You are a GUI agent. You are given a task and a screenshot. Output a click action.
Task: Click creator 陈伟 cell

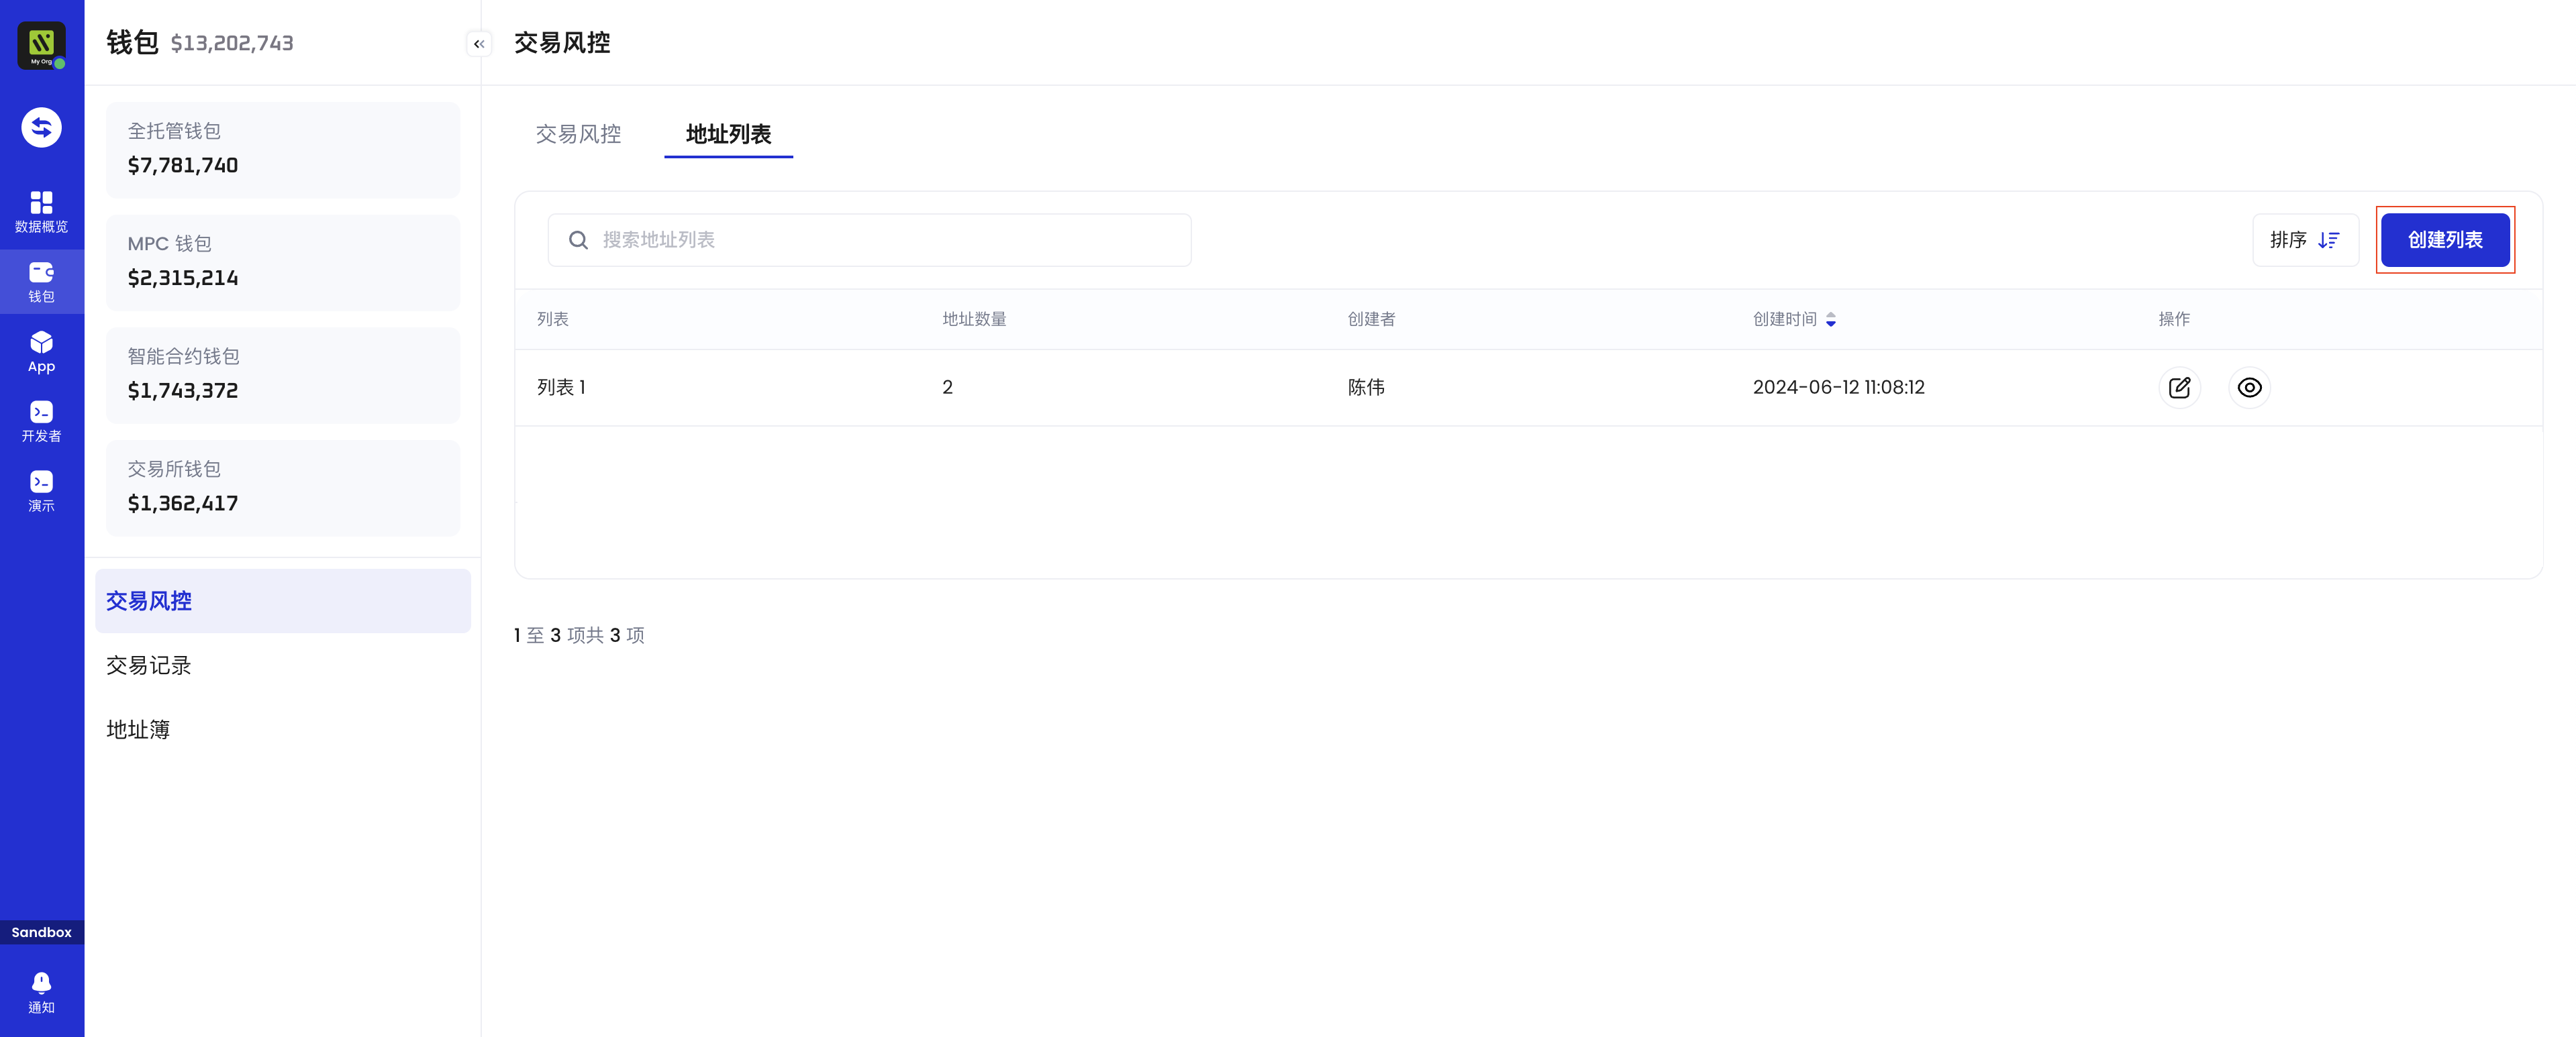click(x=1366, y=388)
